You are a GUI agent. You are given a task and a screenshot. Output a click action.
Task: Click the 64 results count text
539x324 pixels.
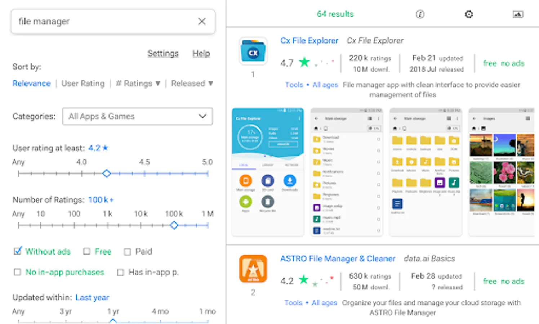[x=335, y=14]
